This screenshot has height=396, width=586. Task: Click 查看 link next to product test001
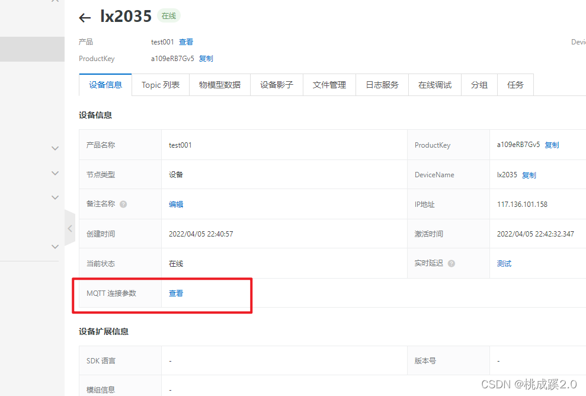(x=186, y=42)
